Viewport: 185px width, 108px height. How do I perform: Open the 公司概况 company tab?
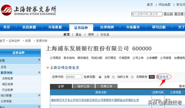tap(55, 58)
